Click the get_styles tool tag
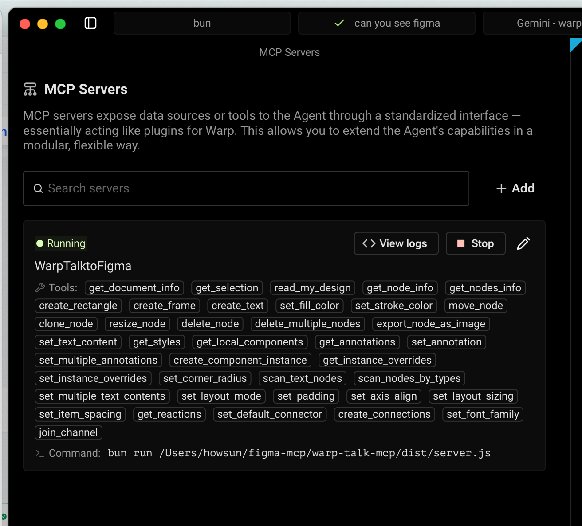This screenshot has width=582, height=526. pyautogui.click(x=157, y=342)
